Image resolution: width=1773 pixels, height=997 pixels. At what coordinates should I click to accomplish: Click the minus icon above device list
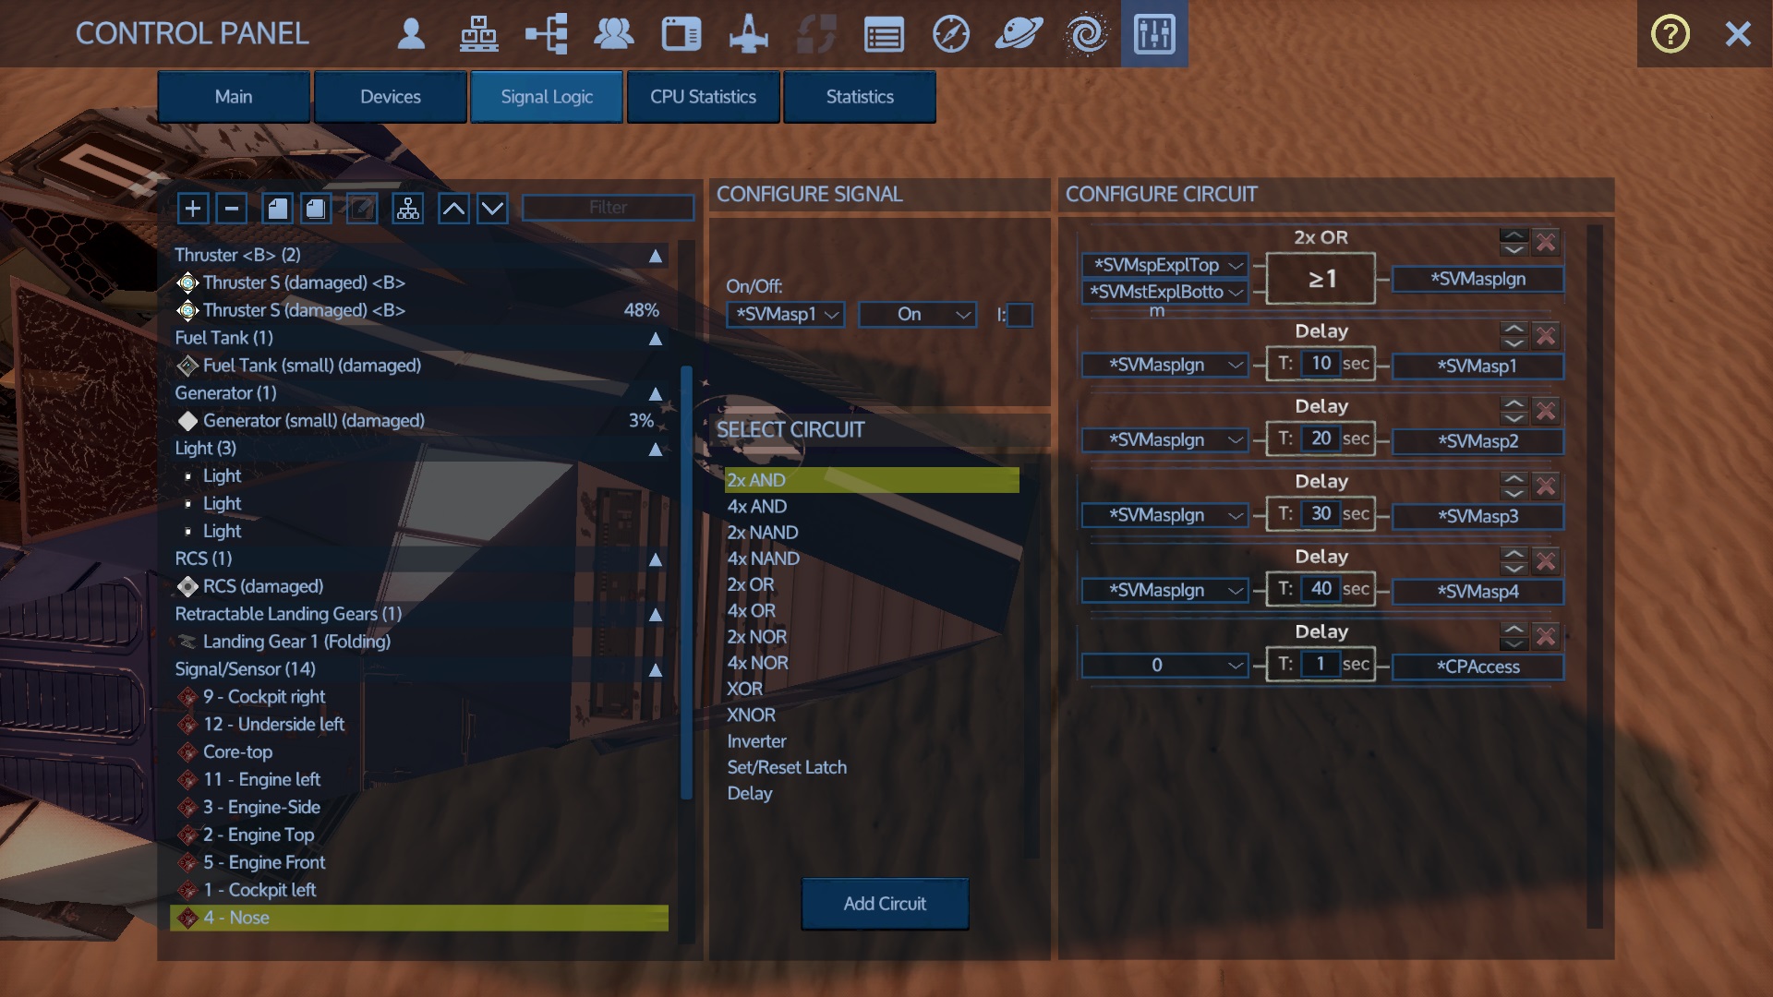click(232, 209)
